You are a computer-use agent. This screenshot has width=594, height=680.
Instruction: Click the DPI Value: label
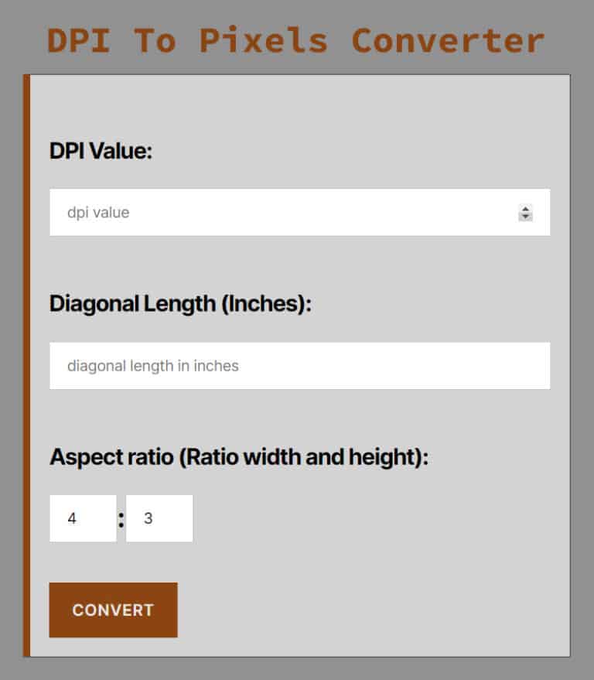[x=101, y=152]
